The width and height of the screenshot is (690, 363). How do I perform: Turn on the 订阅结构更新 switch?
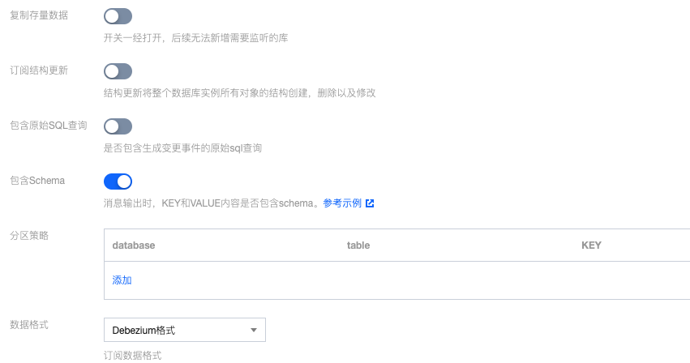pyautogui.click(x=118, y=71)
